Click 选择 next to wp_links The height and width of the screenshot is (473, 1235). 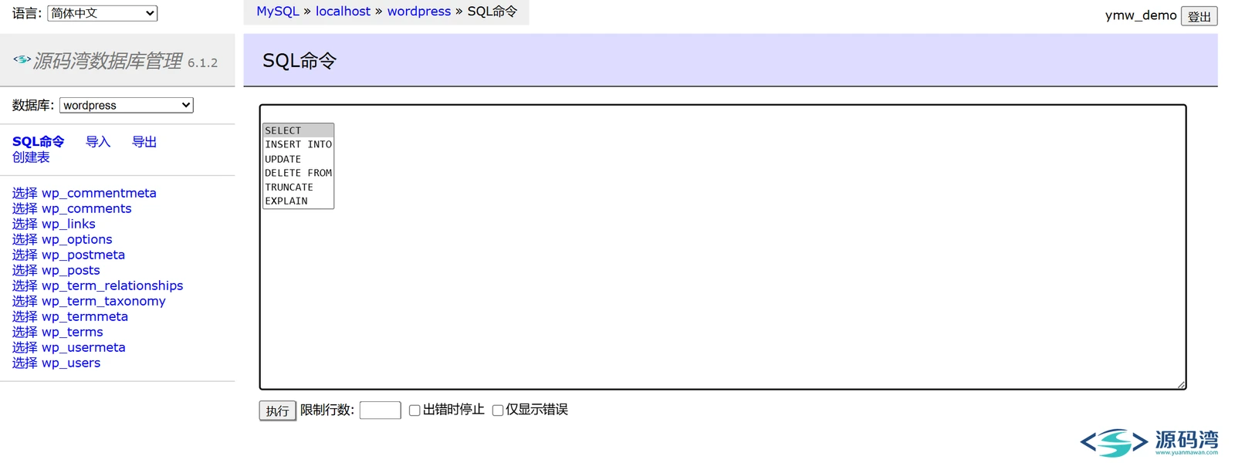pos(25,224)
